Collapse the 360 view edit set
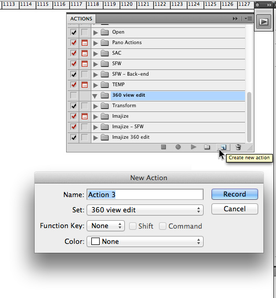This screenshot has width=276, height=298. point(95,96)
